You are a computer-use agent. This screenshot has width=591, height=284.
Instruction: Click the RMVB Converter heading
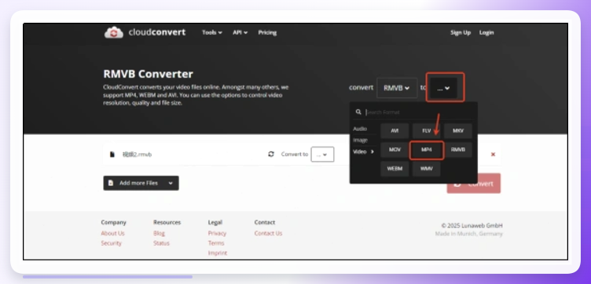pos(148,74)
